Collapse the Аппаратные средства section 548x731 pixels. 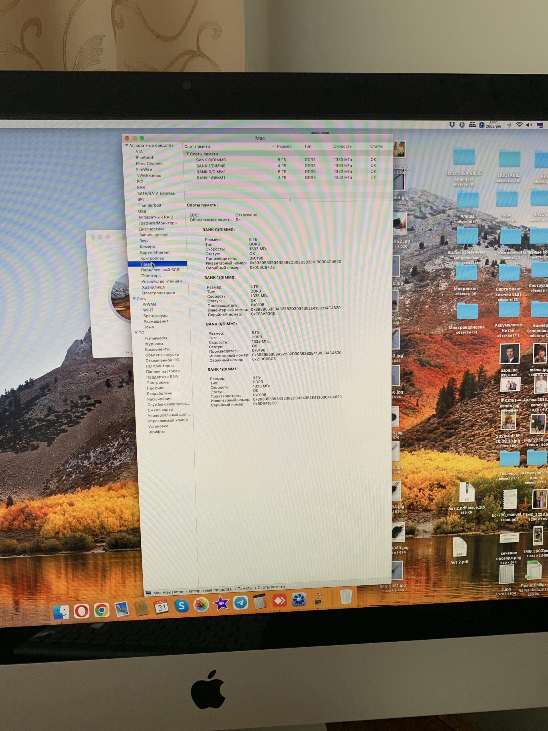[126, 145]
